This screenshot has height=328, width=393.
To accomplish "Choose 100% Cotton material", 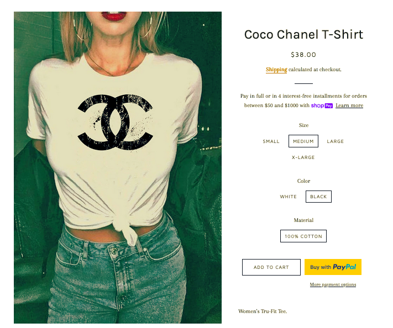I will [x=303, y=236].
